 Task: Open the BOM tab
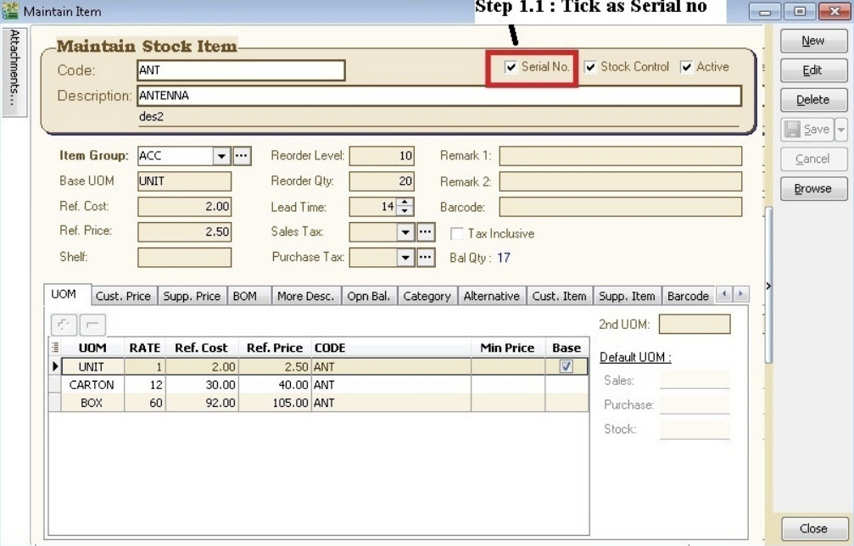coord(244,296)
